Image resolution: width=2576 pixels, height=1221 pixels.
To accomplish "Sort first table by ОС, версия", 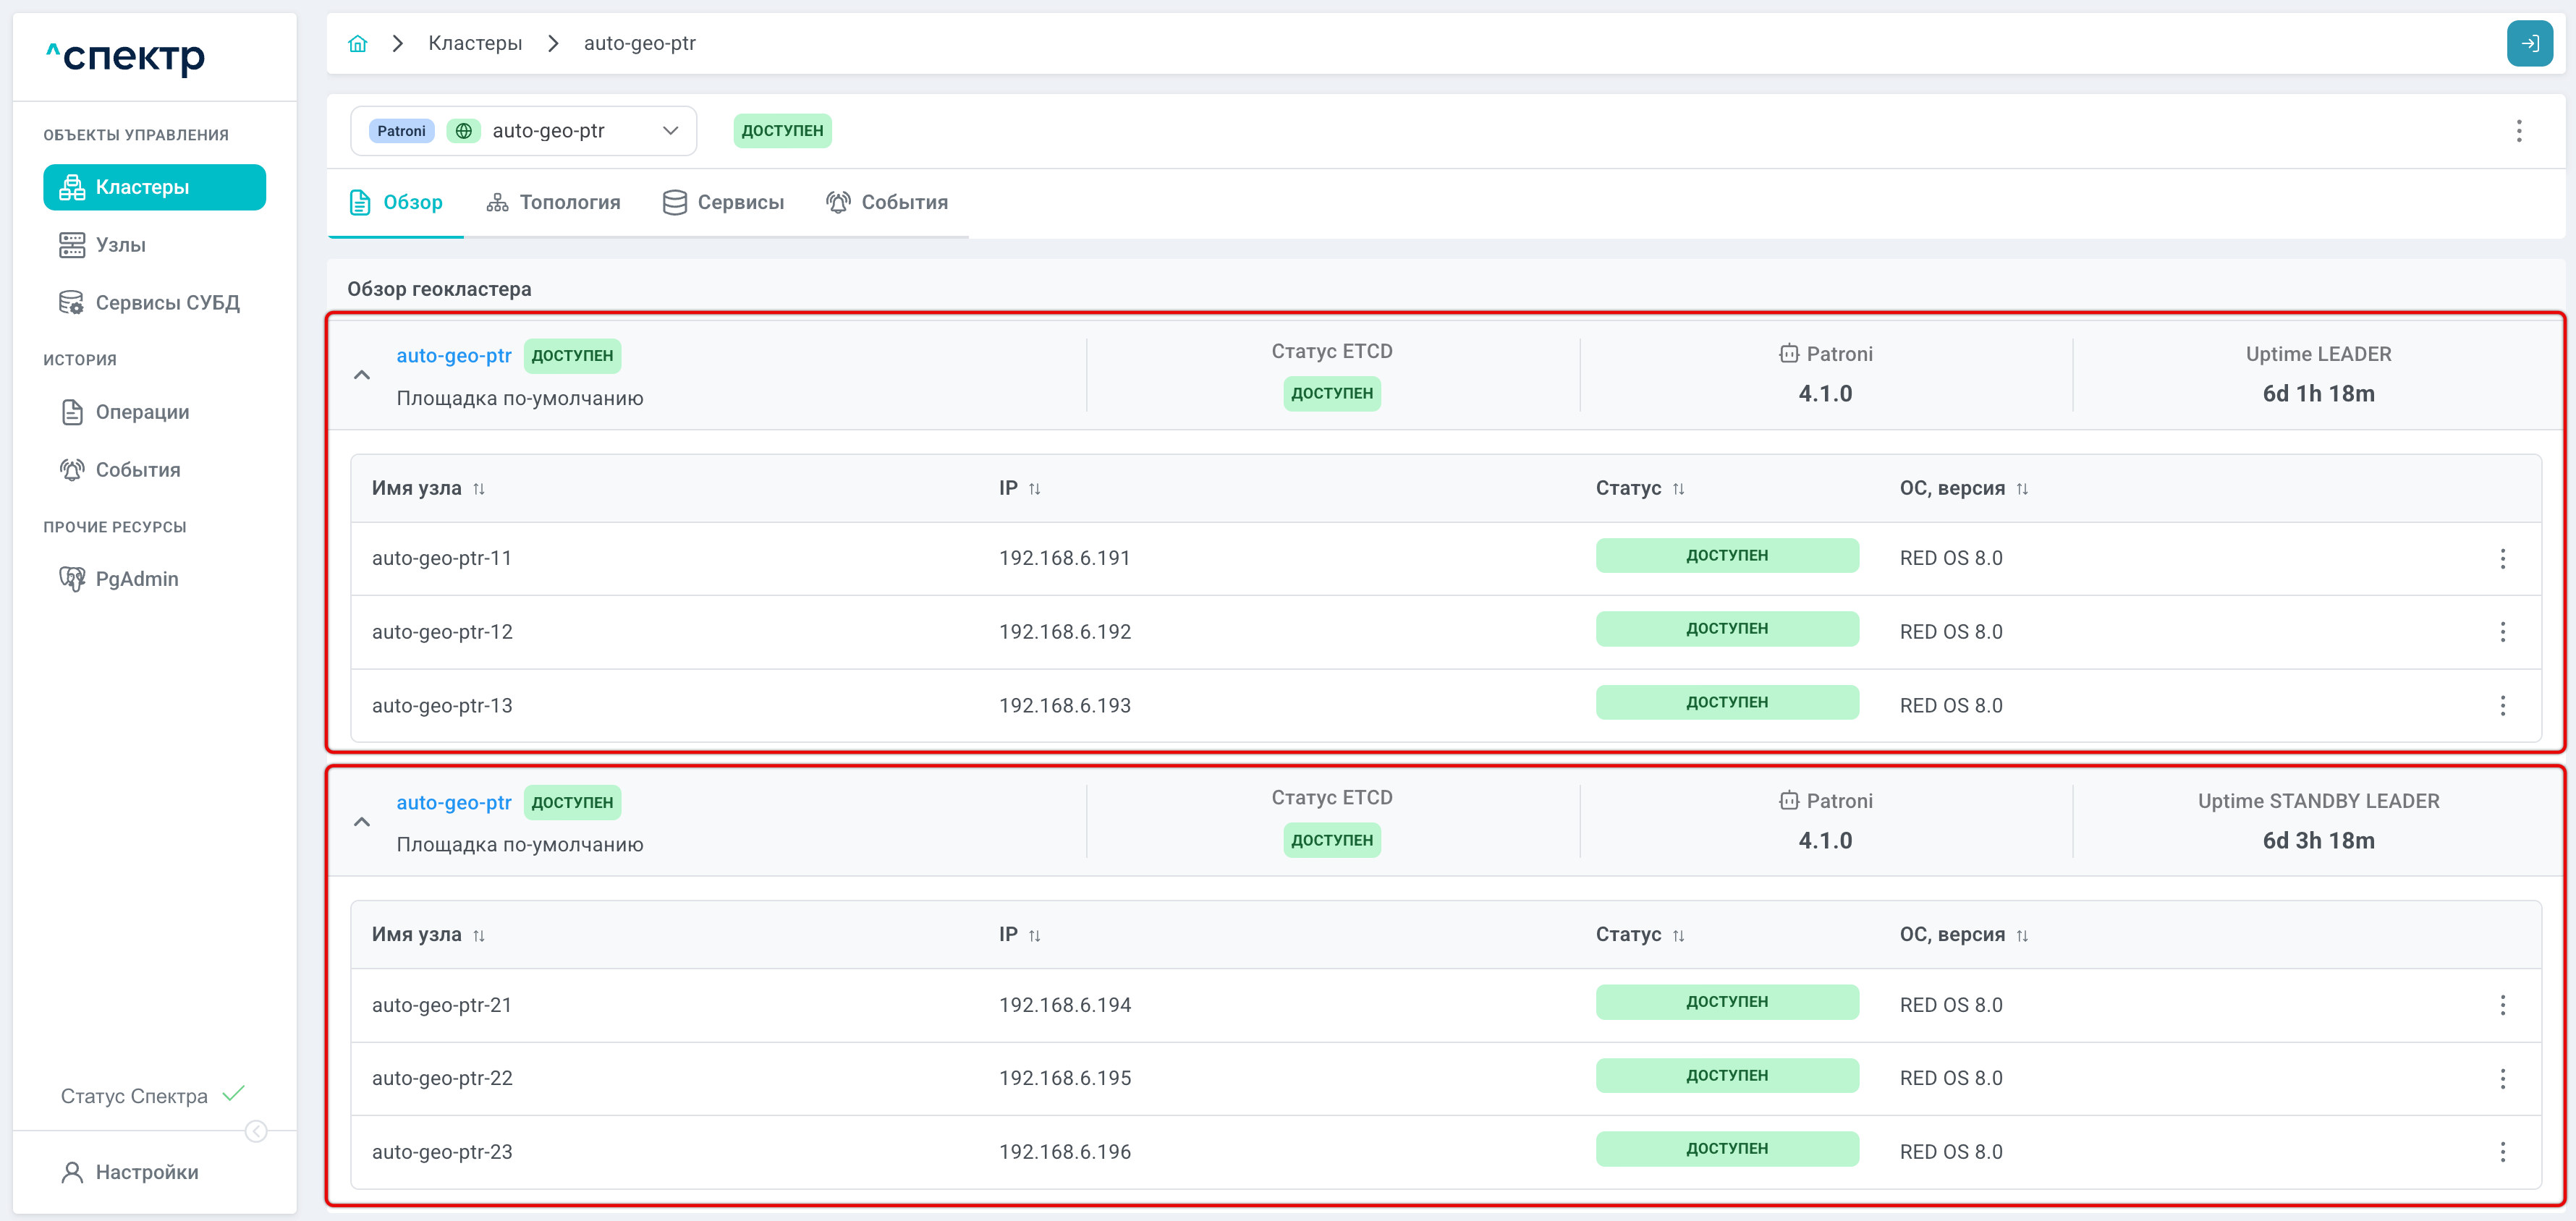I will point(2022,489).
